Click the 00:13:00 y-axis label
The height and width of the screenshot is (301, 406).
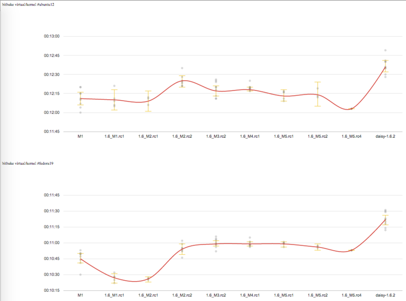pos(52,37)
